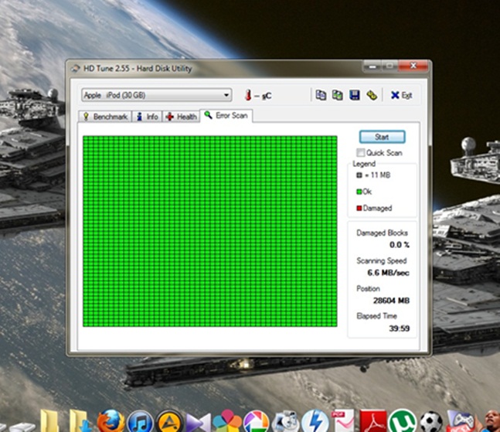Click the green Ok legend swatch
The image size is (500, 432).
click(359, 192)
